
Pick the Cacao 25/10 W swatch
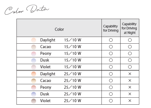[x=34, y=81]
